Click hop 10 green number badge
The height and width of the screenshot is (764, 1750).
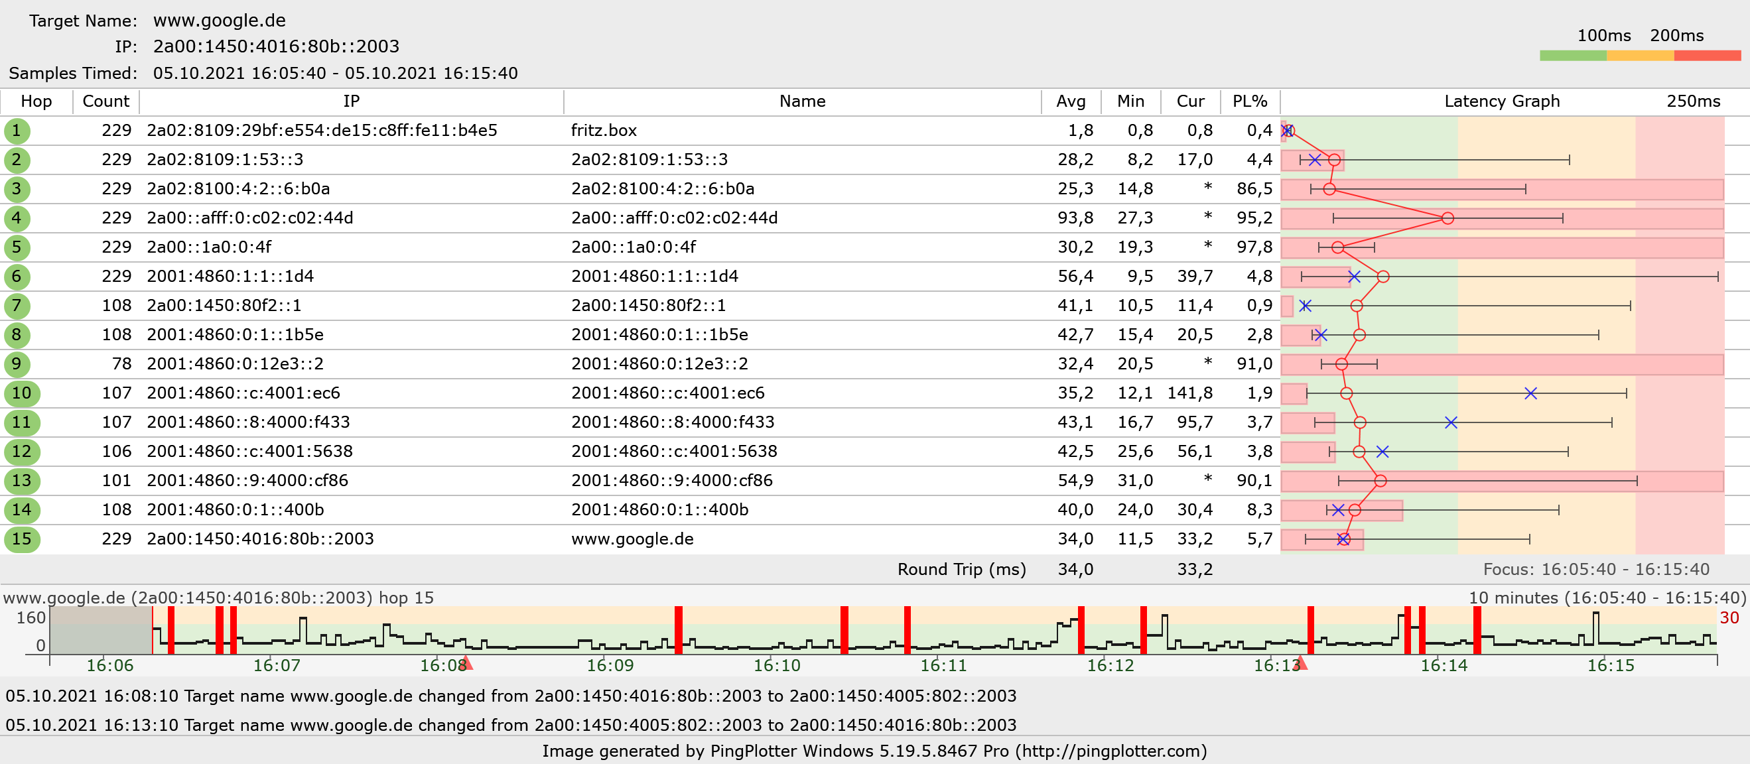[22, 393]
